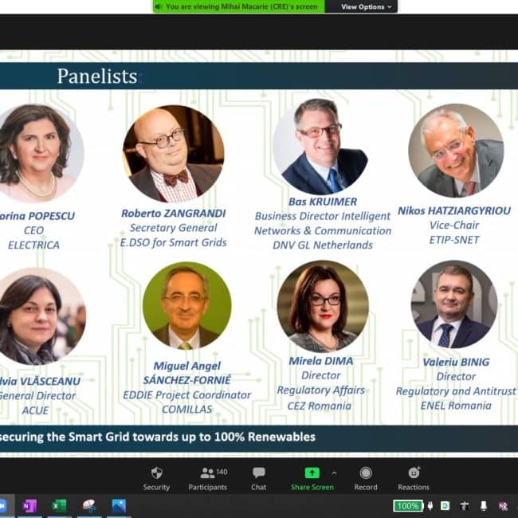The image size is (518, 518).
Task: Click the name 'Valeriu BINIG'
Action: (x=456, y=362)
